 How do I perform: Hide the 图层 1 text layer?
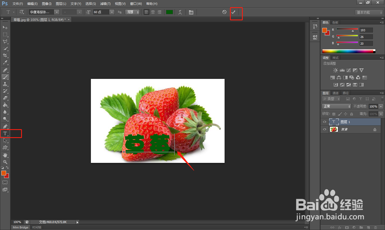point(325,122)
